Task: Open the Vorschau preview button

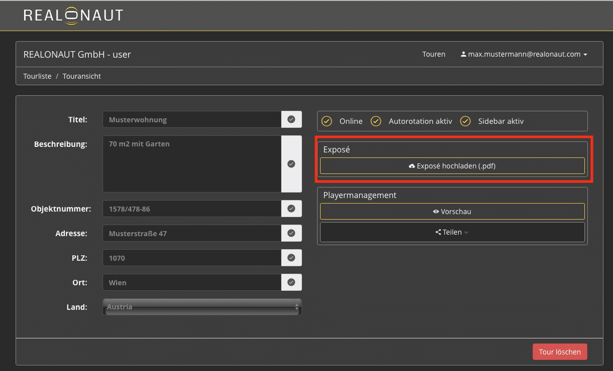Action: coord(452,212)
